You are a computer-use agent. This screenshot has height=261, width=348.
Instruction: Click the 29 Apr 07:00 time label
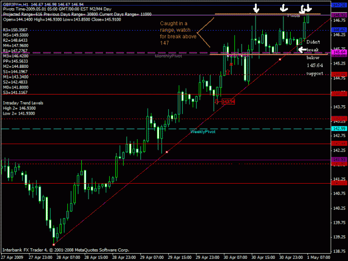(x=152, y=258)
